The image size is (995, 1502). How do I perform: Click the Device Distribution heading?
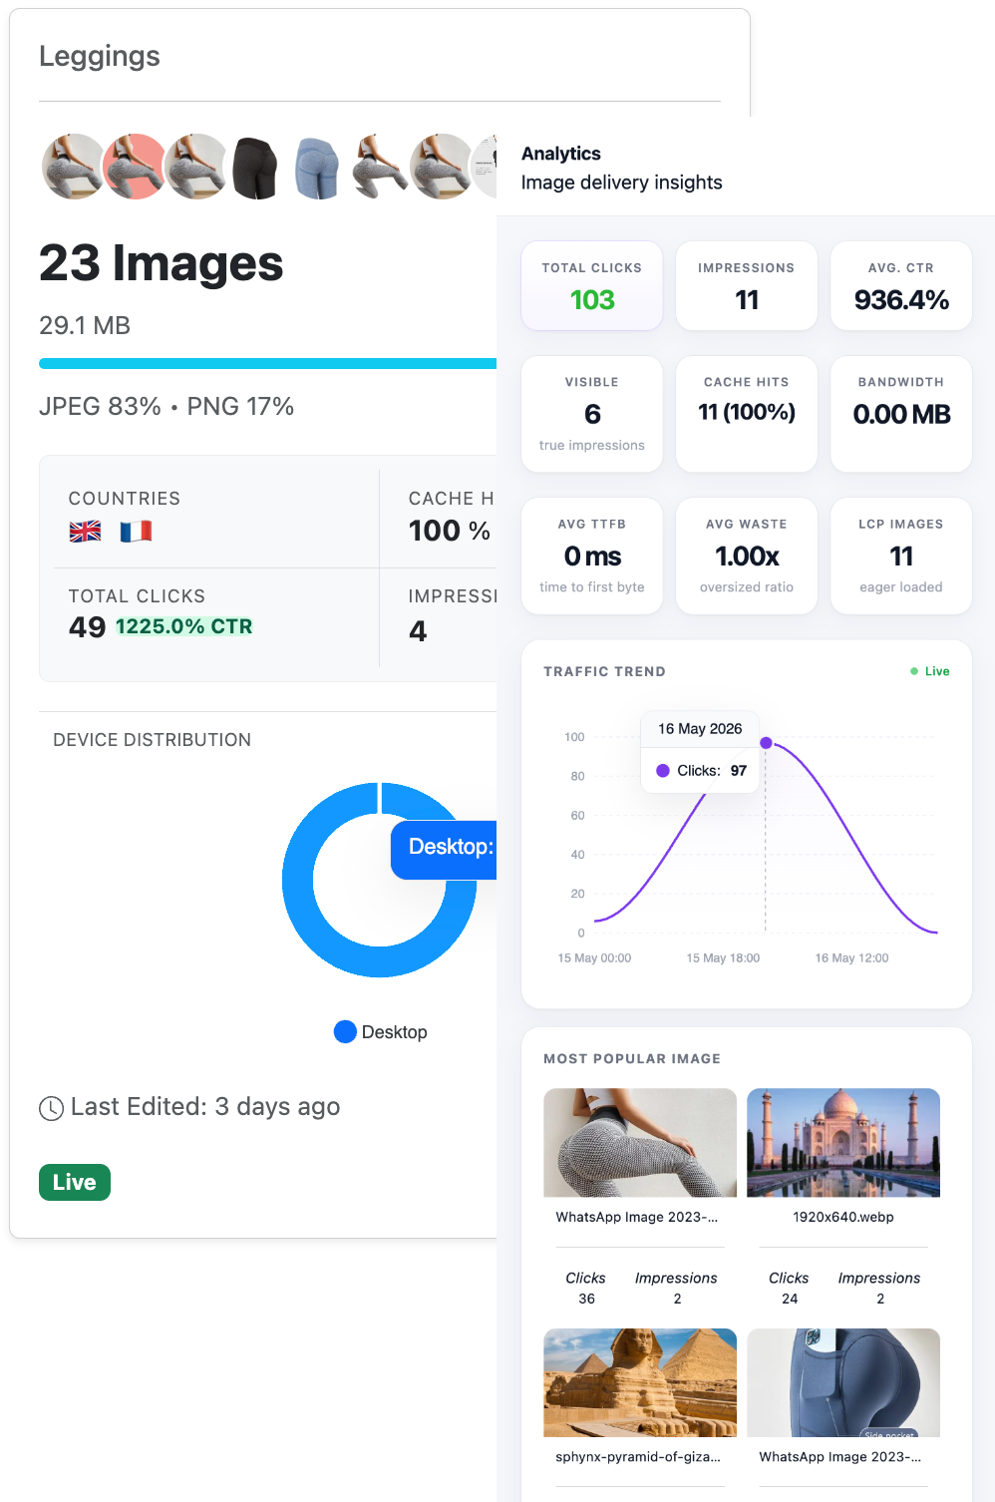[153, 740]
